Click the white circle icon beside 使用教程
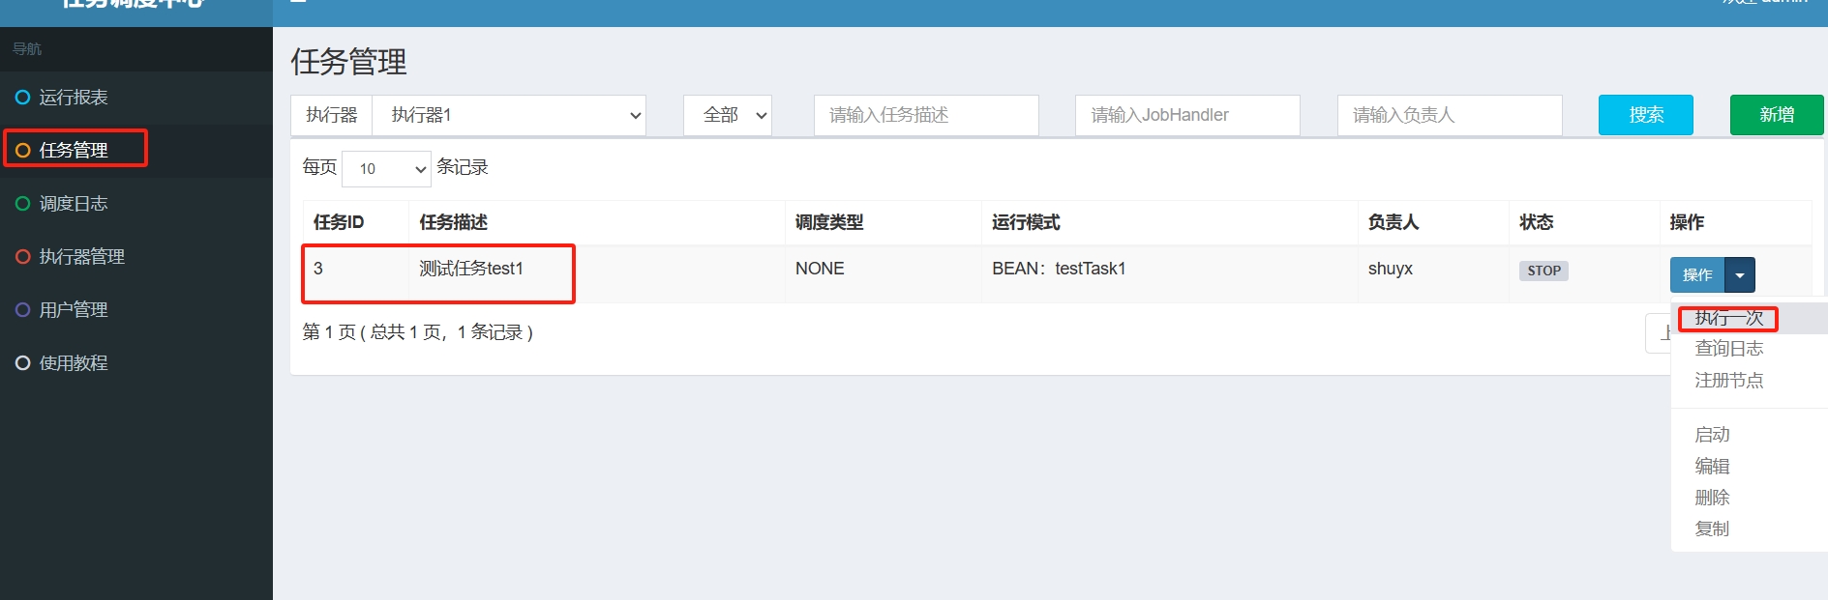Viewport: 1828px width, 600px height. 23,362
